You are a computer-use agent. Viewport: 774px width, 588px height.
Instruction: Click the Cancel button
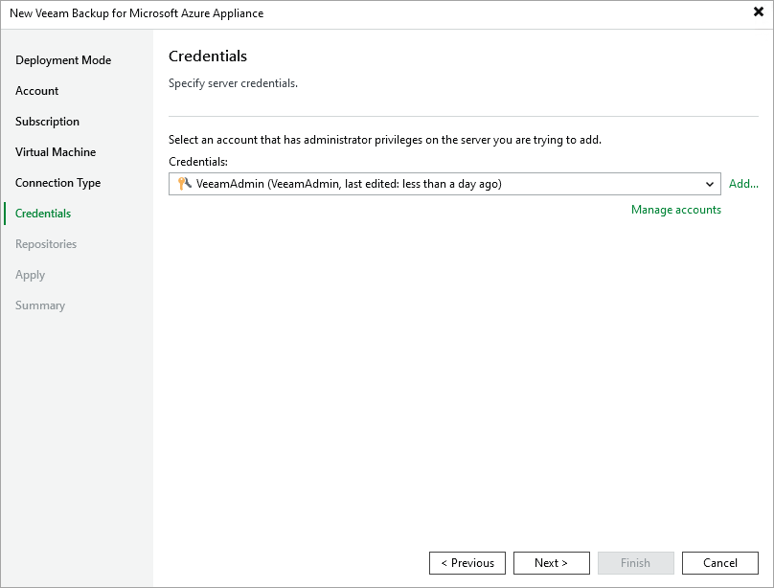point(720,563)
